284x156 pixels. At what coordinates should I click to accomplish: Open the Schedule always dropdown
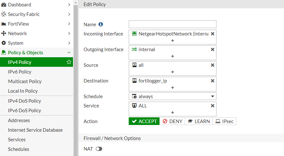pyautogui.click(x=173, y=96)
